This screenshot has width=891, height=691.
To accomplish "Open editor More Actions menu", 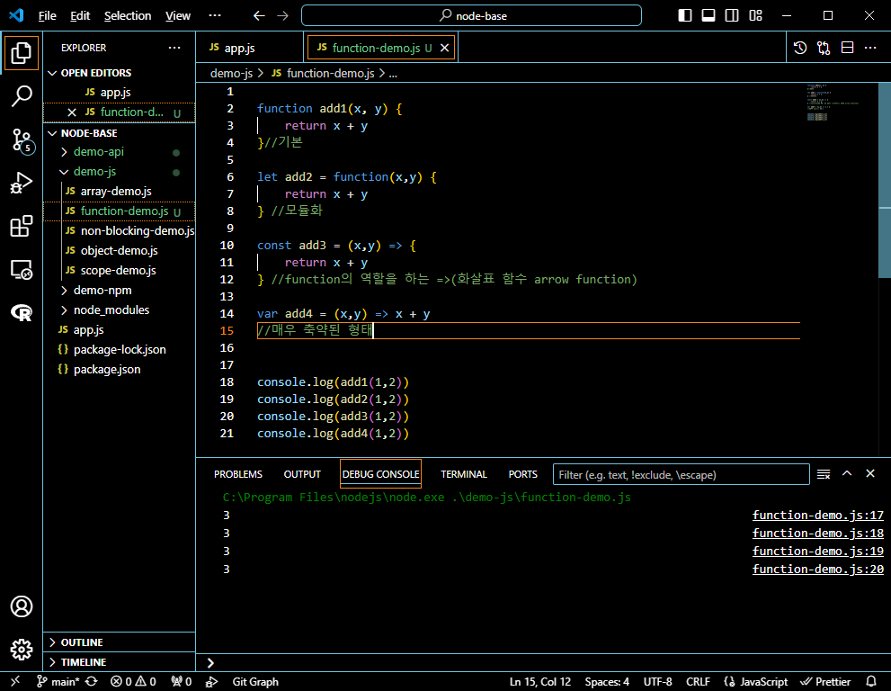I will pos(870,48).
